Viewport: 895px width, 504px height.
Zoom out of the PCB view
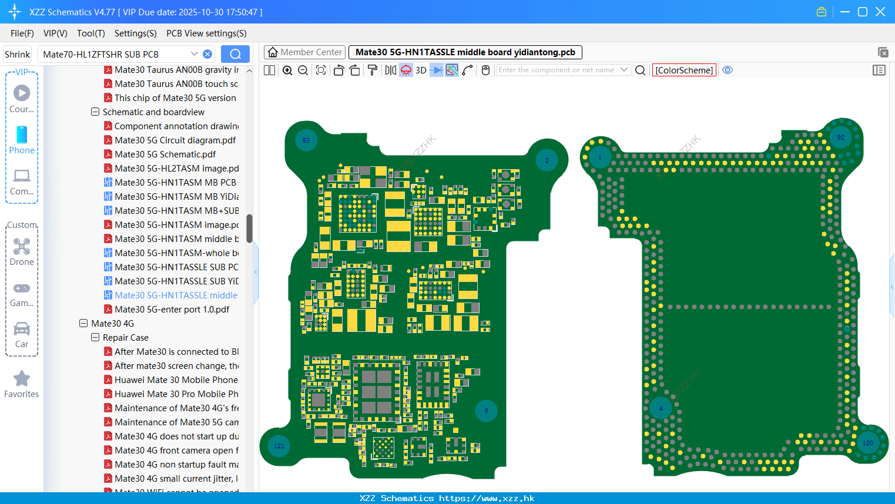(x=303, y=70)
